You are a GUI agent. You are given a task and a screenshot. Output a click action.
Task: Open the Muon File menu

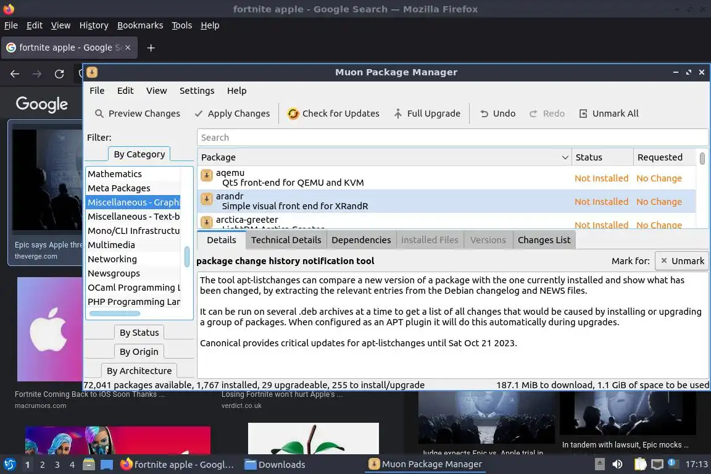coord(97,91)
